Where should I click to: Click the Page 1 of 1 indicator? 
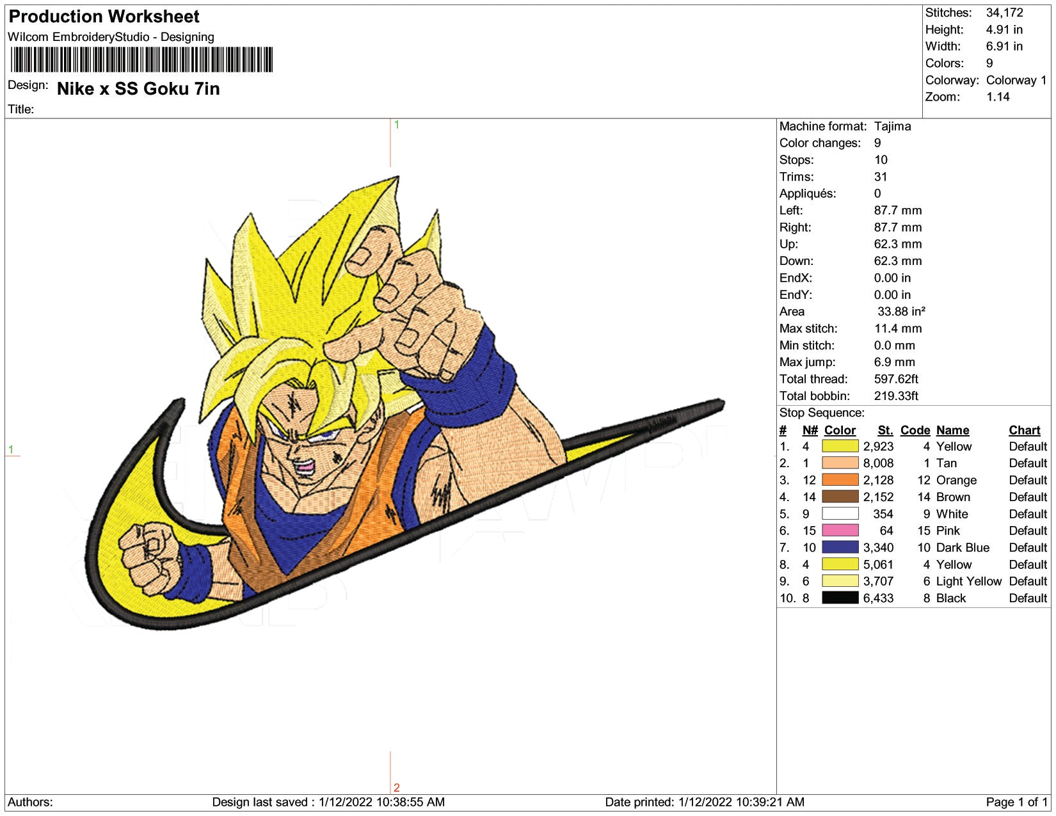coord(1016,802)
